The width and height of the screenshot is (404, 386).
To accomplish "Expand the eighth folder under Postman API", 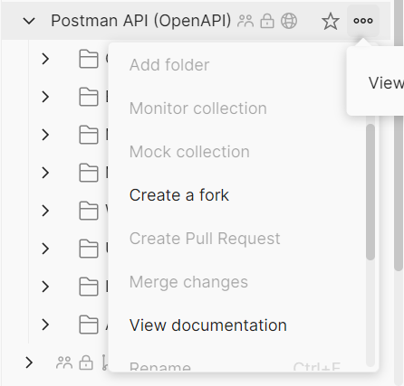I will 45,325.
